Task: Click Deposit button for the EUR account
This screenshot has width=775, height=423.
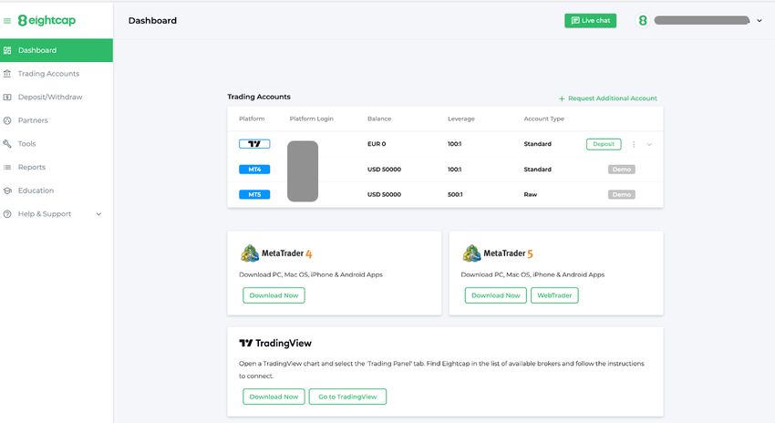Action: (604, 144)
